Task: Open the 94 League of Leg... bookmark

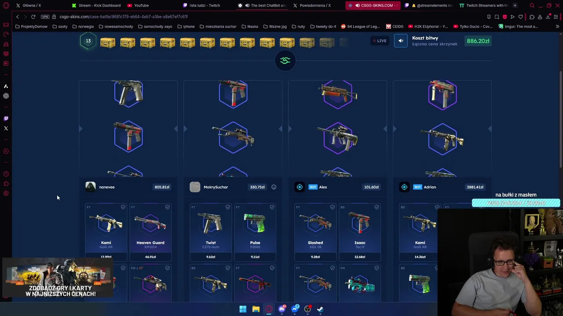Action: pos(360,26)
